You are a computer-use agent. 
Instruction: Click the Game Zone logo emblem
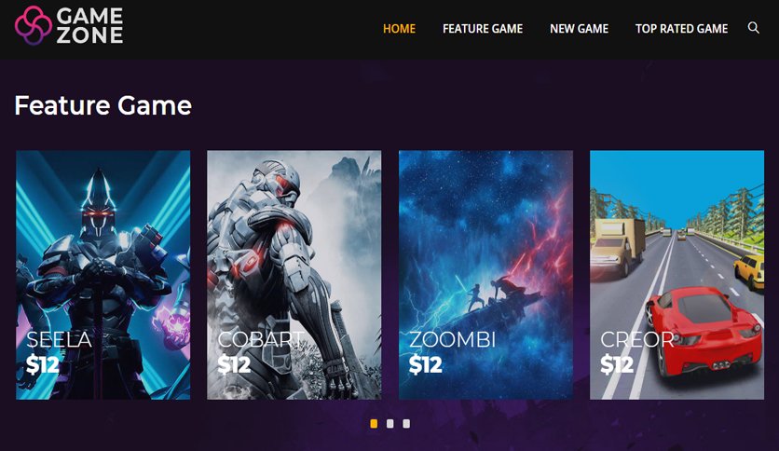(x=34, y=25)
